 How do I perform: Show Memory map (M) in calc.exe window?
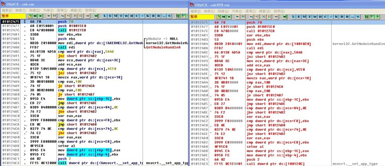pyautogui.click(x=115, y=16)
